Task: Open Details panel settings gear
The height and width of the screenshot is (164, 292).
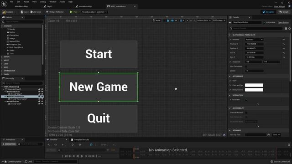Action: tap(290, 28)
